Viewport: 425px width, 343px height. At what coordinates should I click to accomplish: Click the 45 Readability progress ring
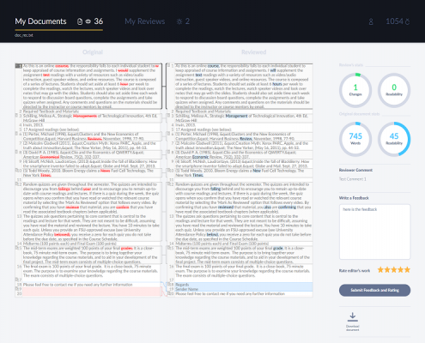(394, 139)
